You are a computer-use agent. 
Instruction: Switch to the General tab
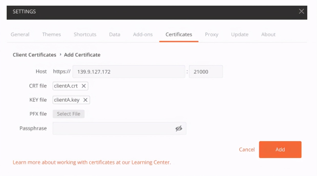click(x=20, y=34)
